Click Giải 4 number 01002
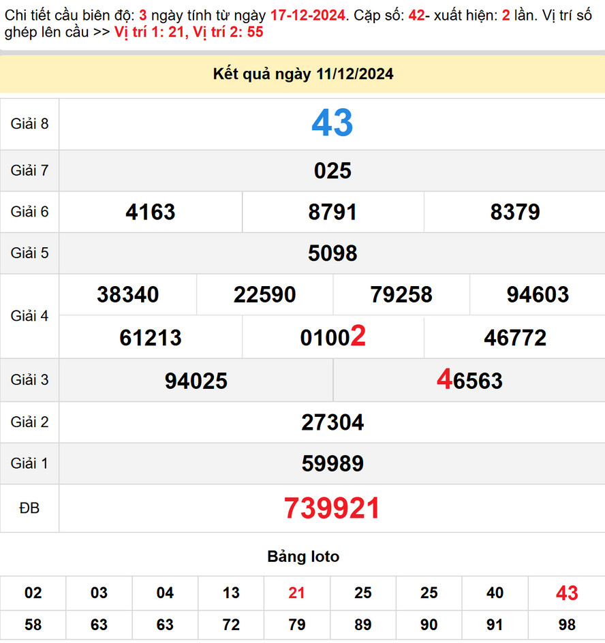The height and width of the screenshot is (643, 605). [332, 337]
